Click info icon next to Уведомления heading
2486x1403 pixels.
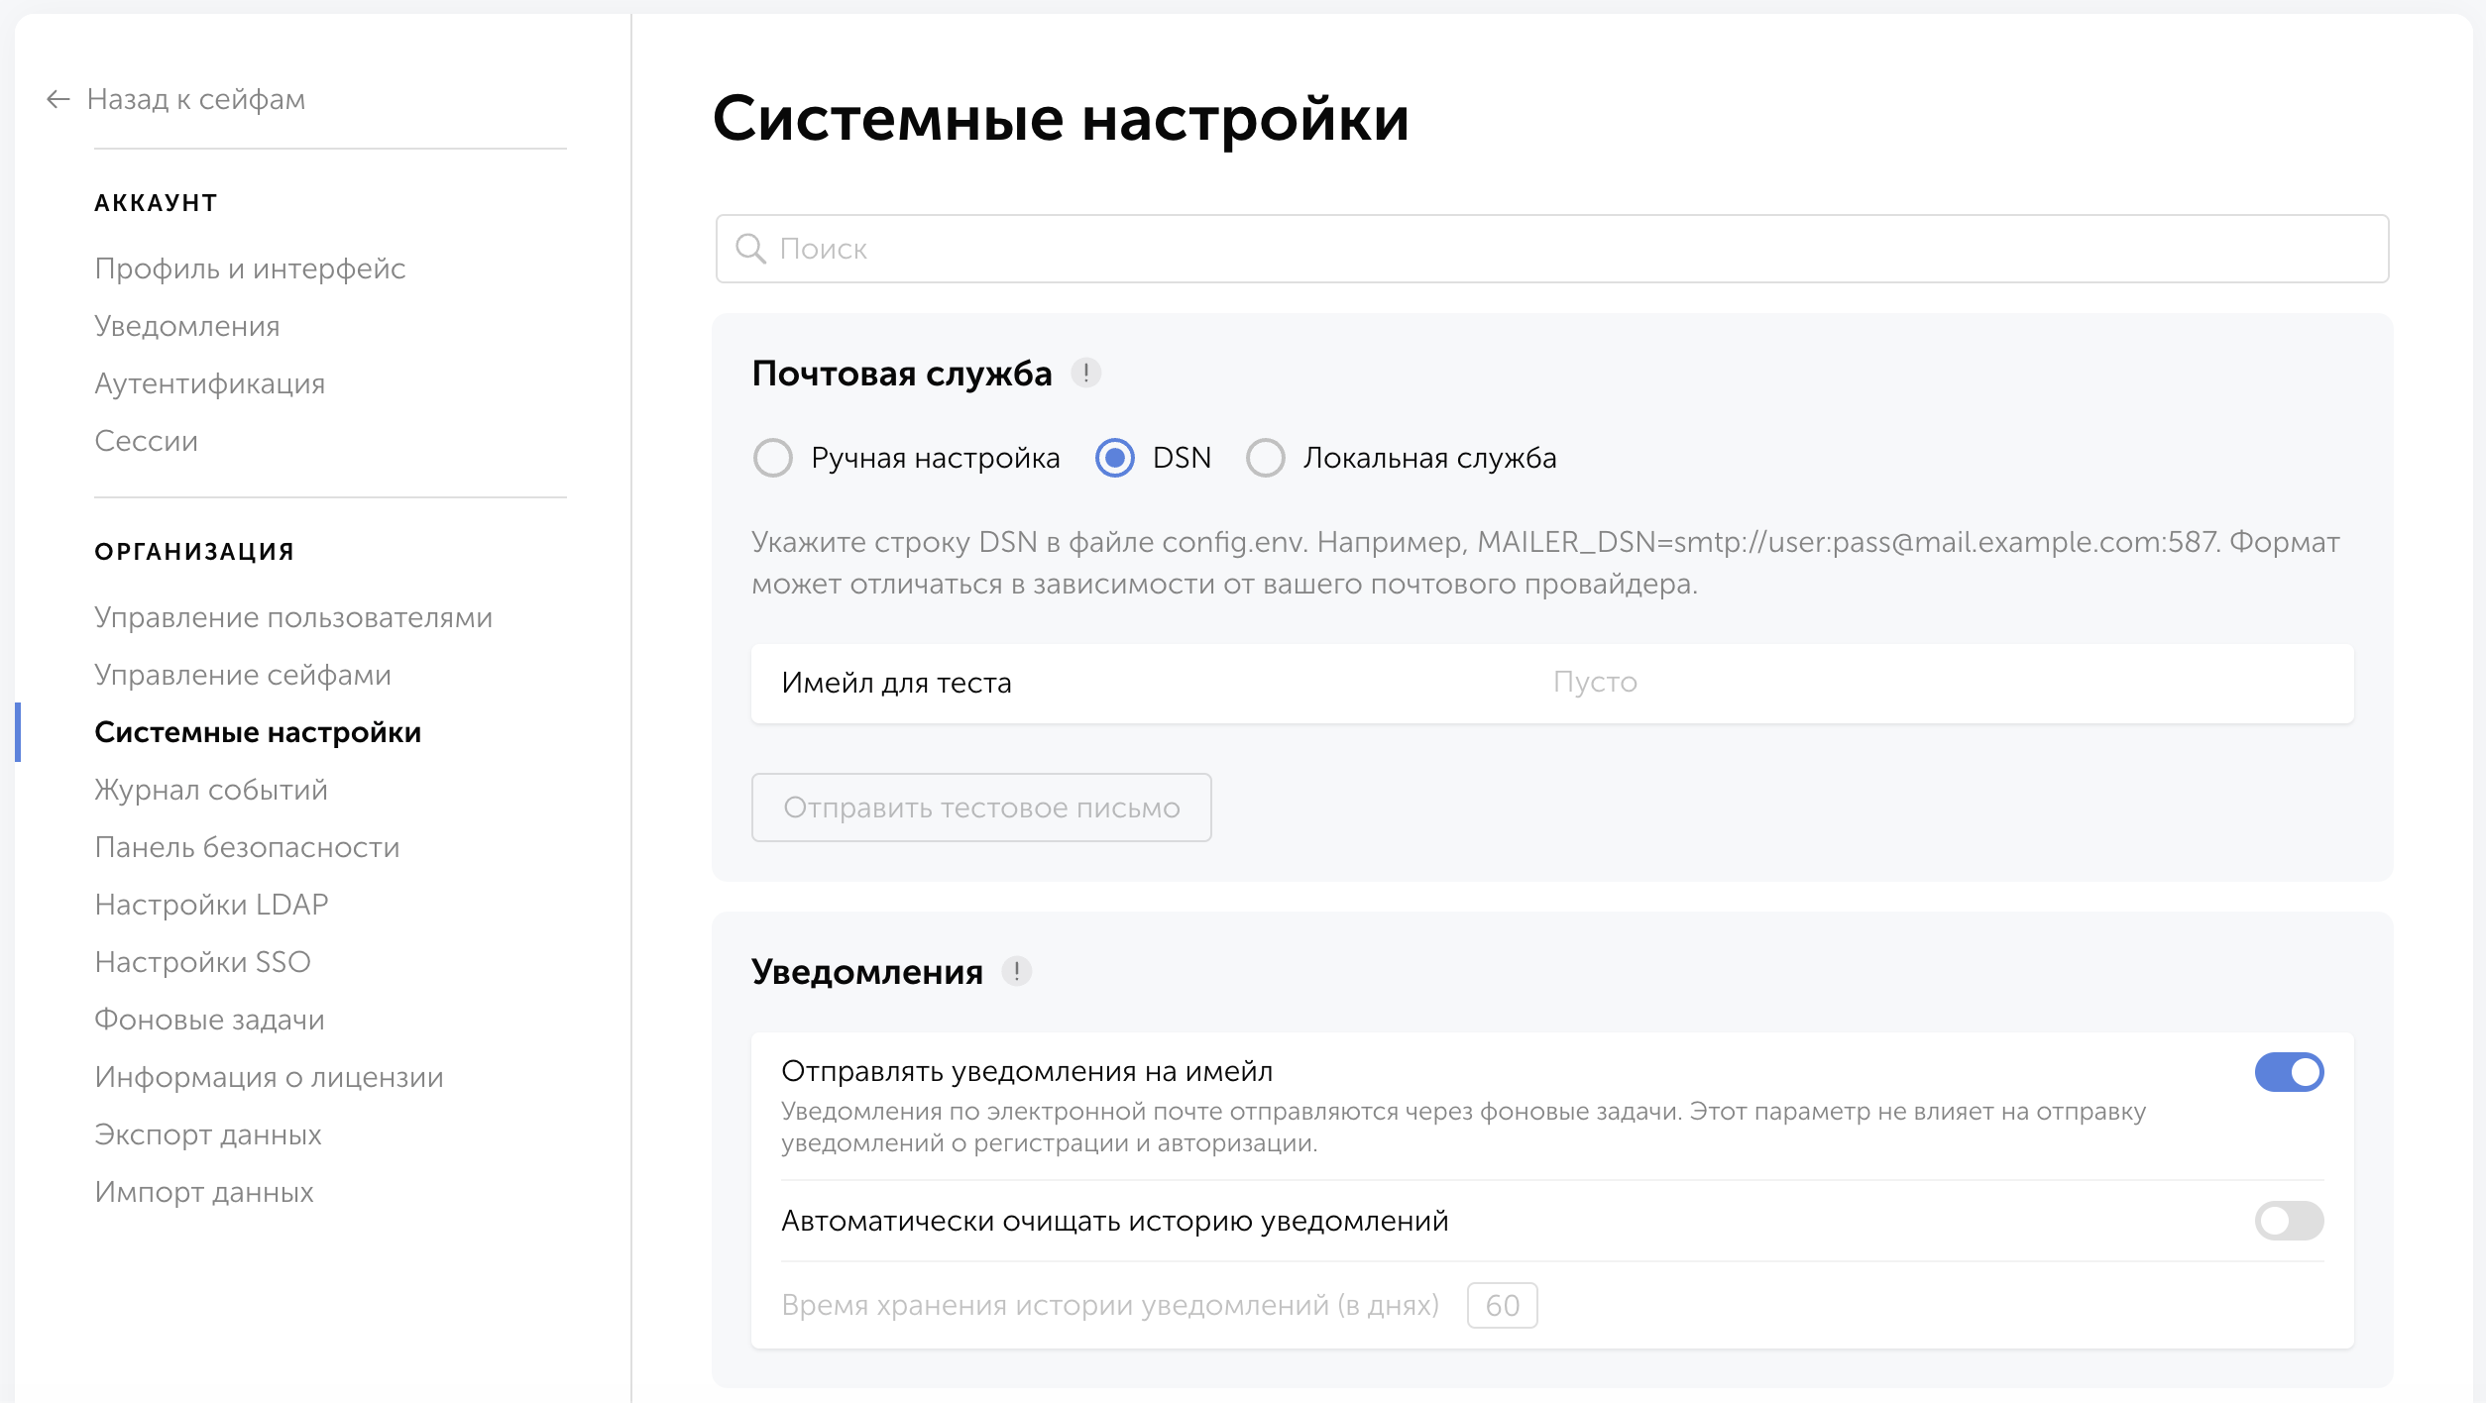[x=1016, y=971]
